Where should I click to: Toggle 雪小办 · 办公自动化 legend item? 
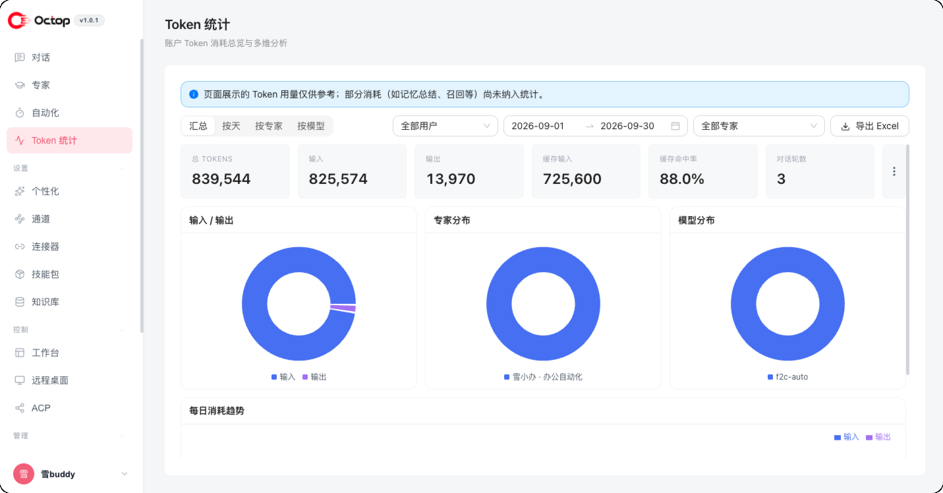pos(543,377)
